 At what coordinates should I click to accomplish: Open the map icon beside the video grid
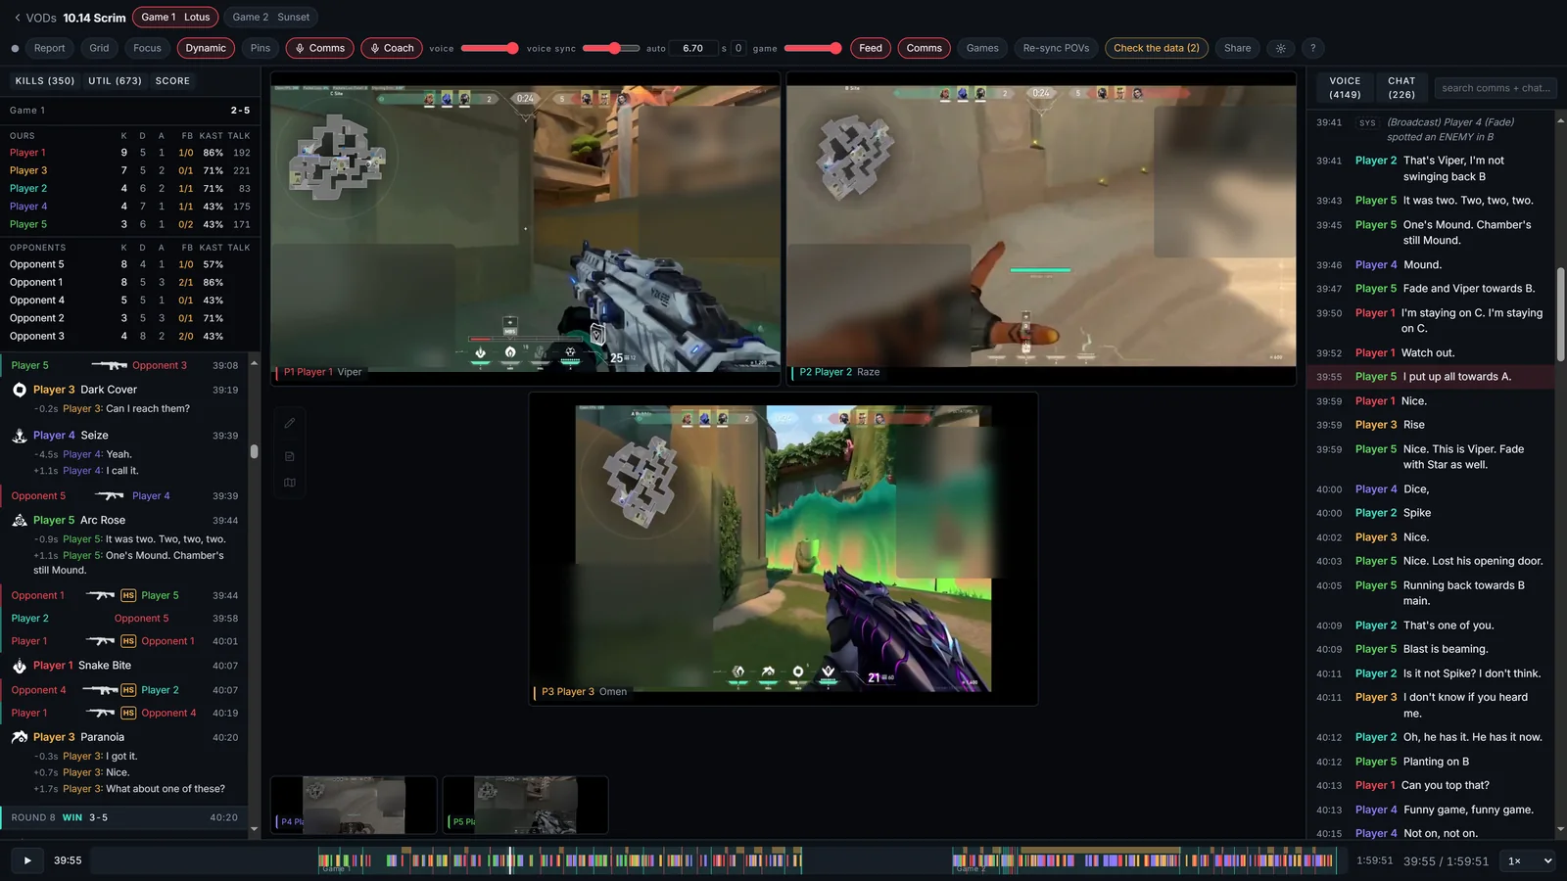[x=290, y=483]
